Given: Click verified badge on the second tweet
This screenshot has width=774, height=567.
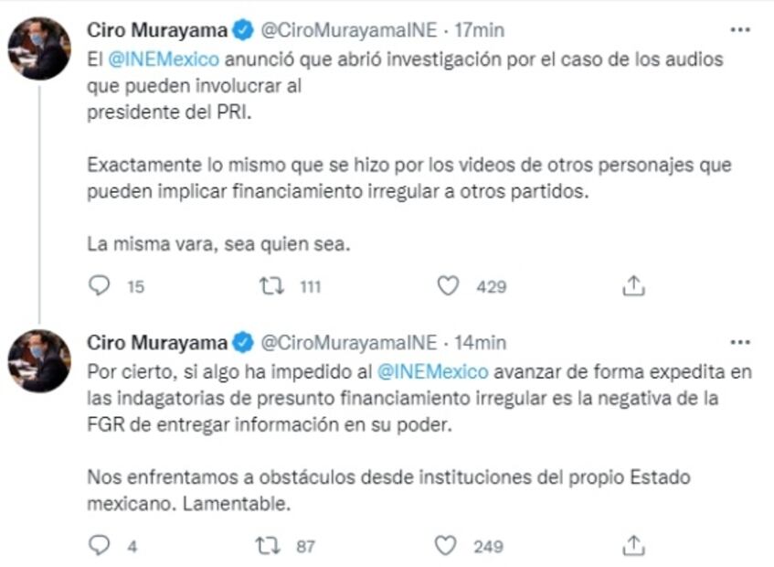Looking at the screenshot, I should (x=242, y=343).
